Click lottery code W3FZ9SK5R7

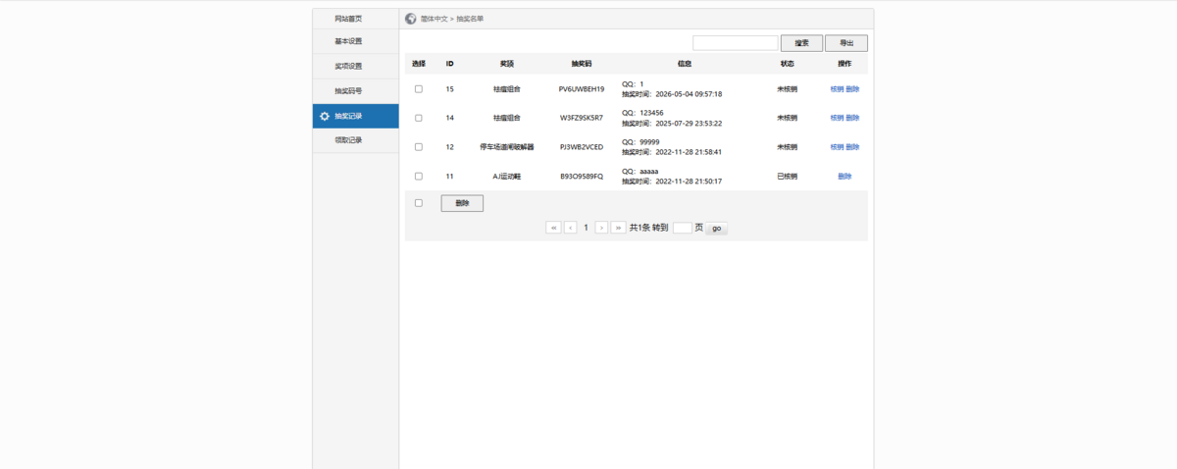582,118
